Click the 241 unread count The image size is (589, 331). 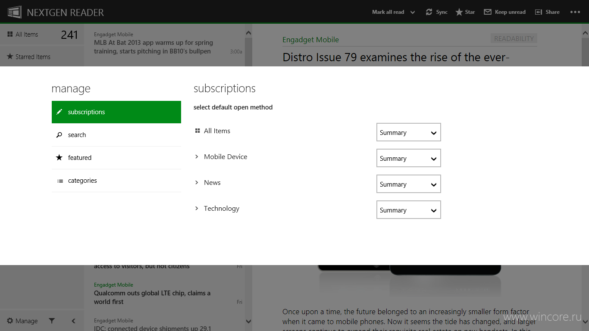coord(69,35)
